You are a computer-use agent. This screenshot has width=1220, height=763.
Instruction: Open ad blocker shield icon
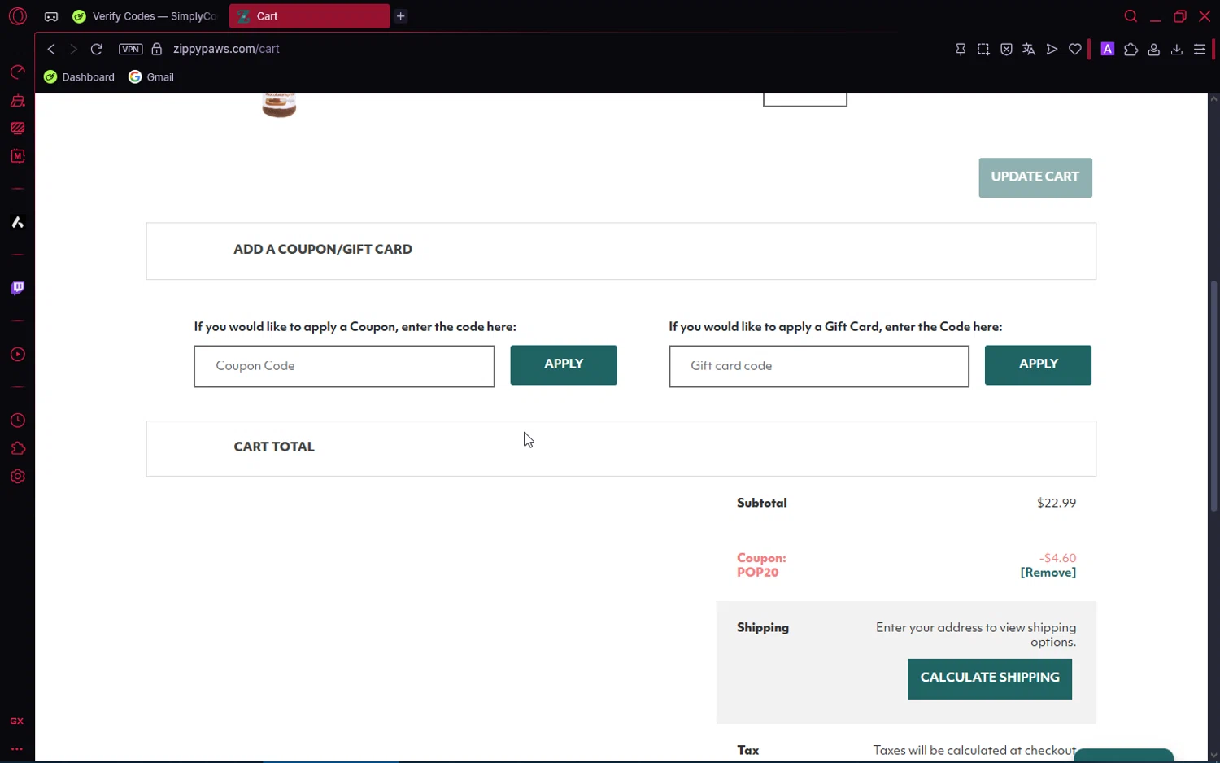[1006, 49]
